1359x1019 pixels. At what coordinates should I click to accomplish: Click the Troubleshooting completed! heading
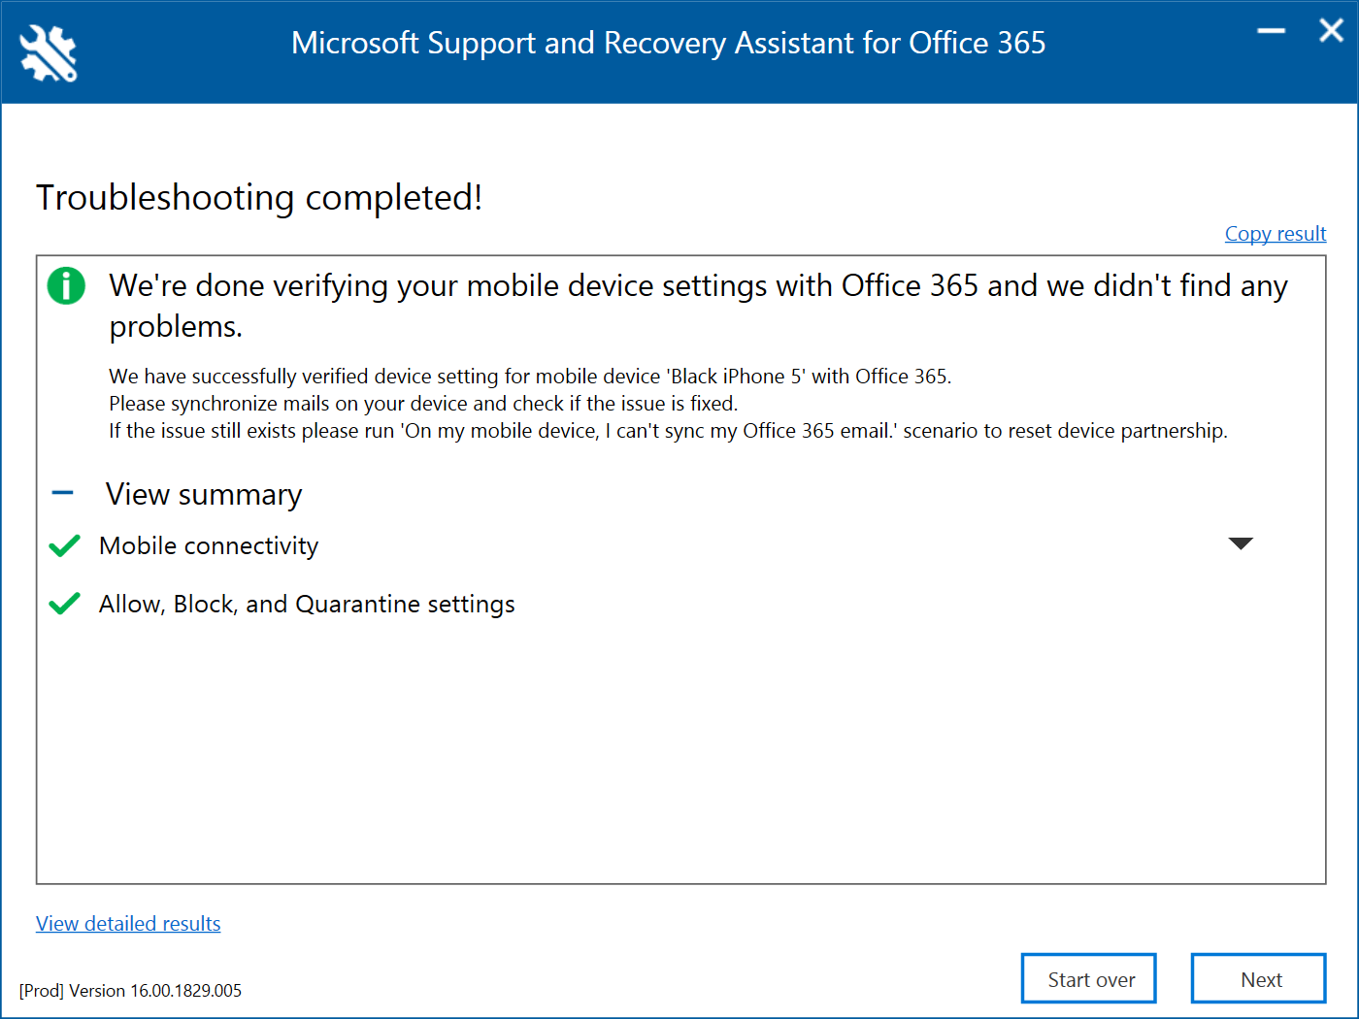coord(259,197)
